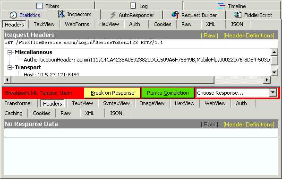Click the Filters tab checkbox icon
282x179 pixels.
coord(39,6)
